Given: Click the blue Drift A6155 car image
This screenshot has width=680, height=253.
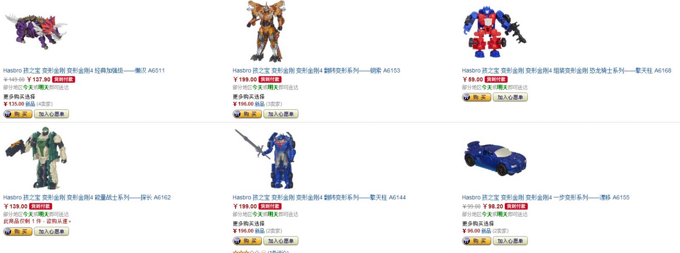Looking at the screenshot, I should pos(495,158).
